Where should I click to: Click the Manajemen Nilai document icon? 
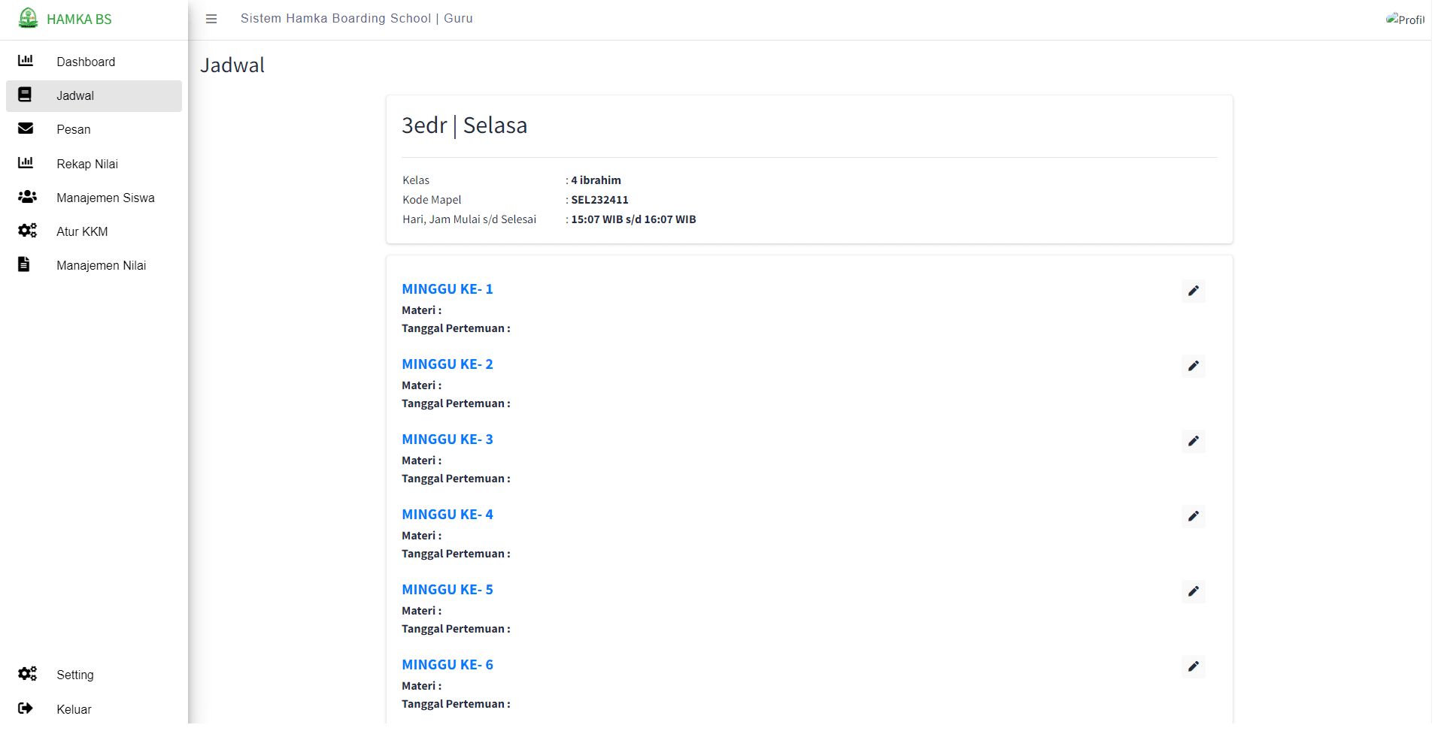coord(24,264)
